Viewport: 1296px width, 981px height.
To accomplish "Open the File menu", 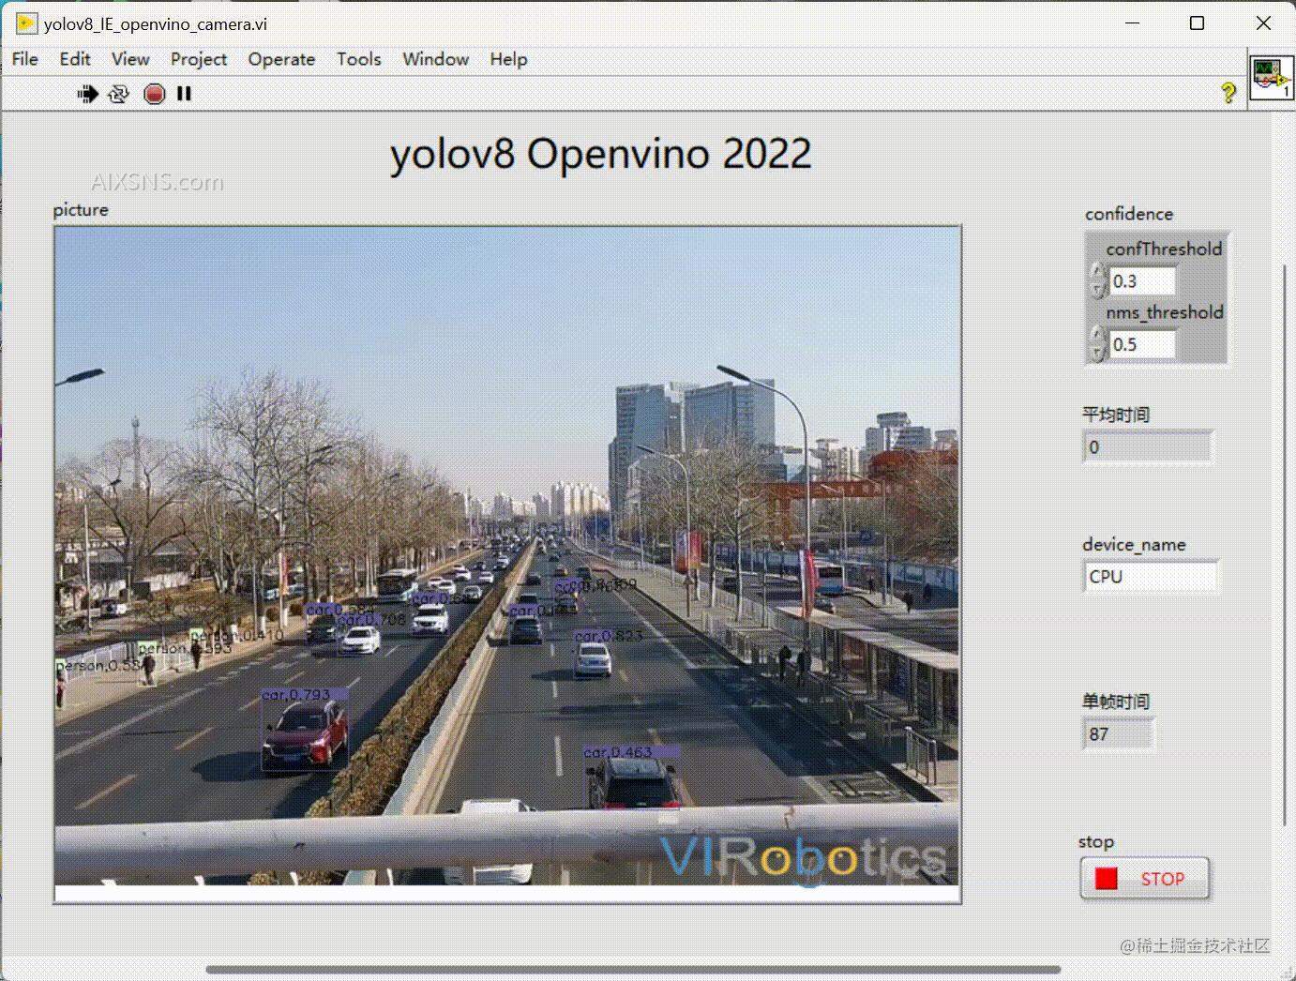I will point(23,59).
